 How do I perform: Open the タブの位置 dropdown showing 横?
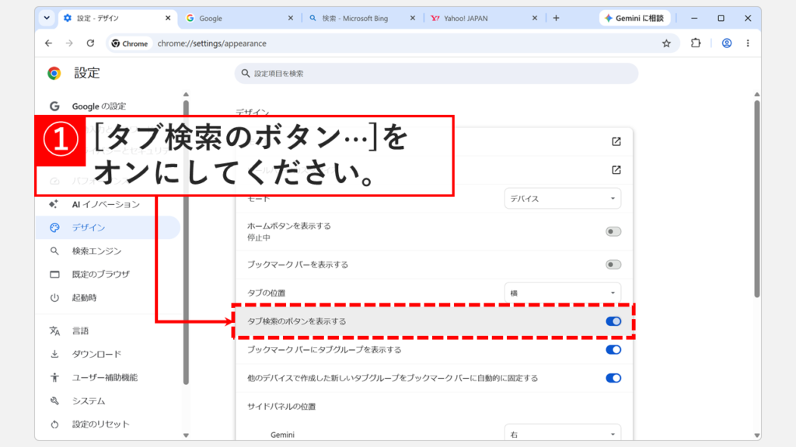click(563, 293)
